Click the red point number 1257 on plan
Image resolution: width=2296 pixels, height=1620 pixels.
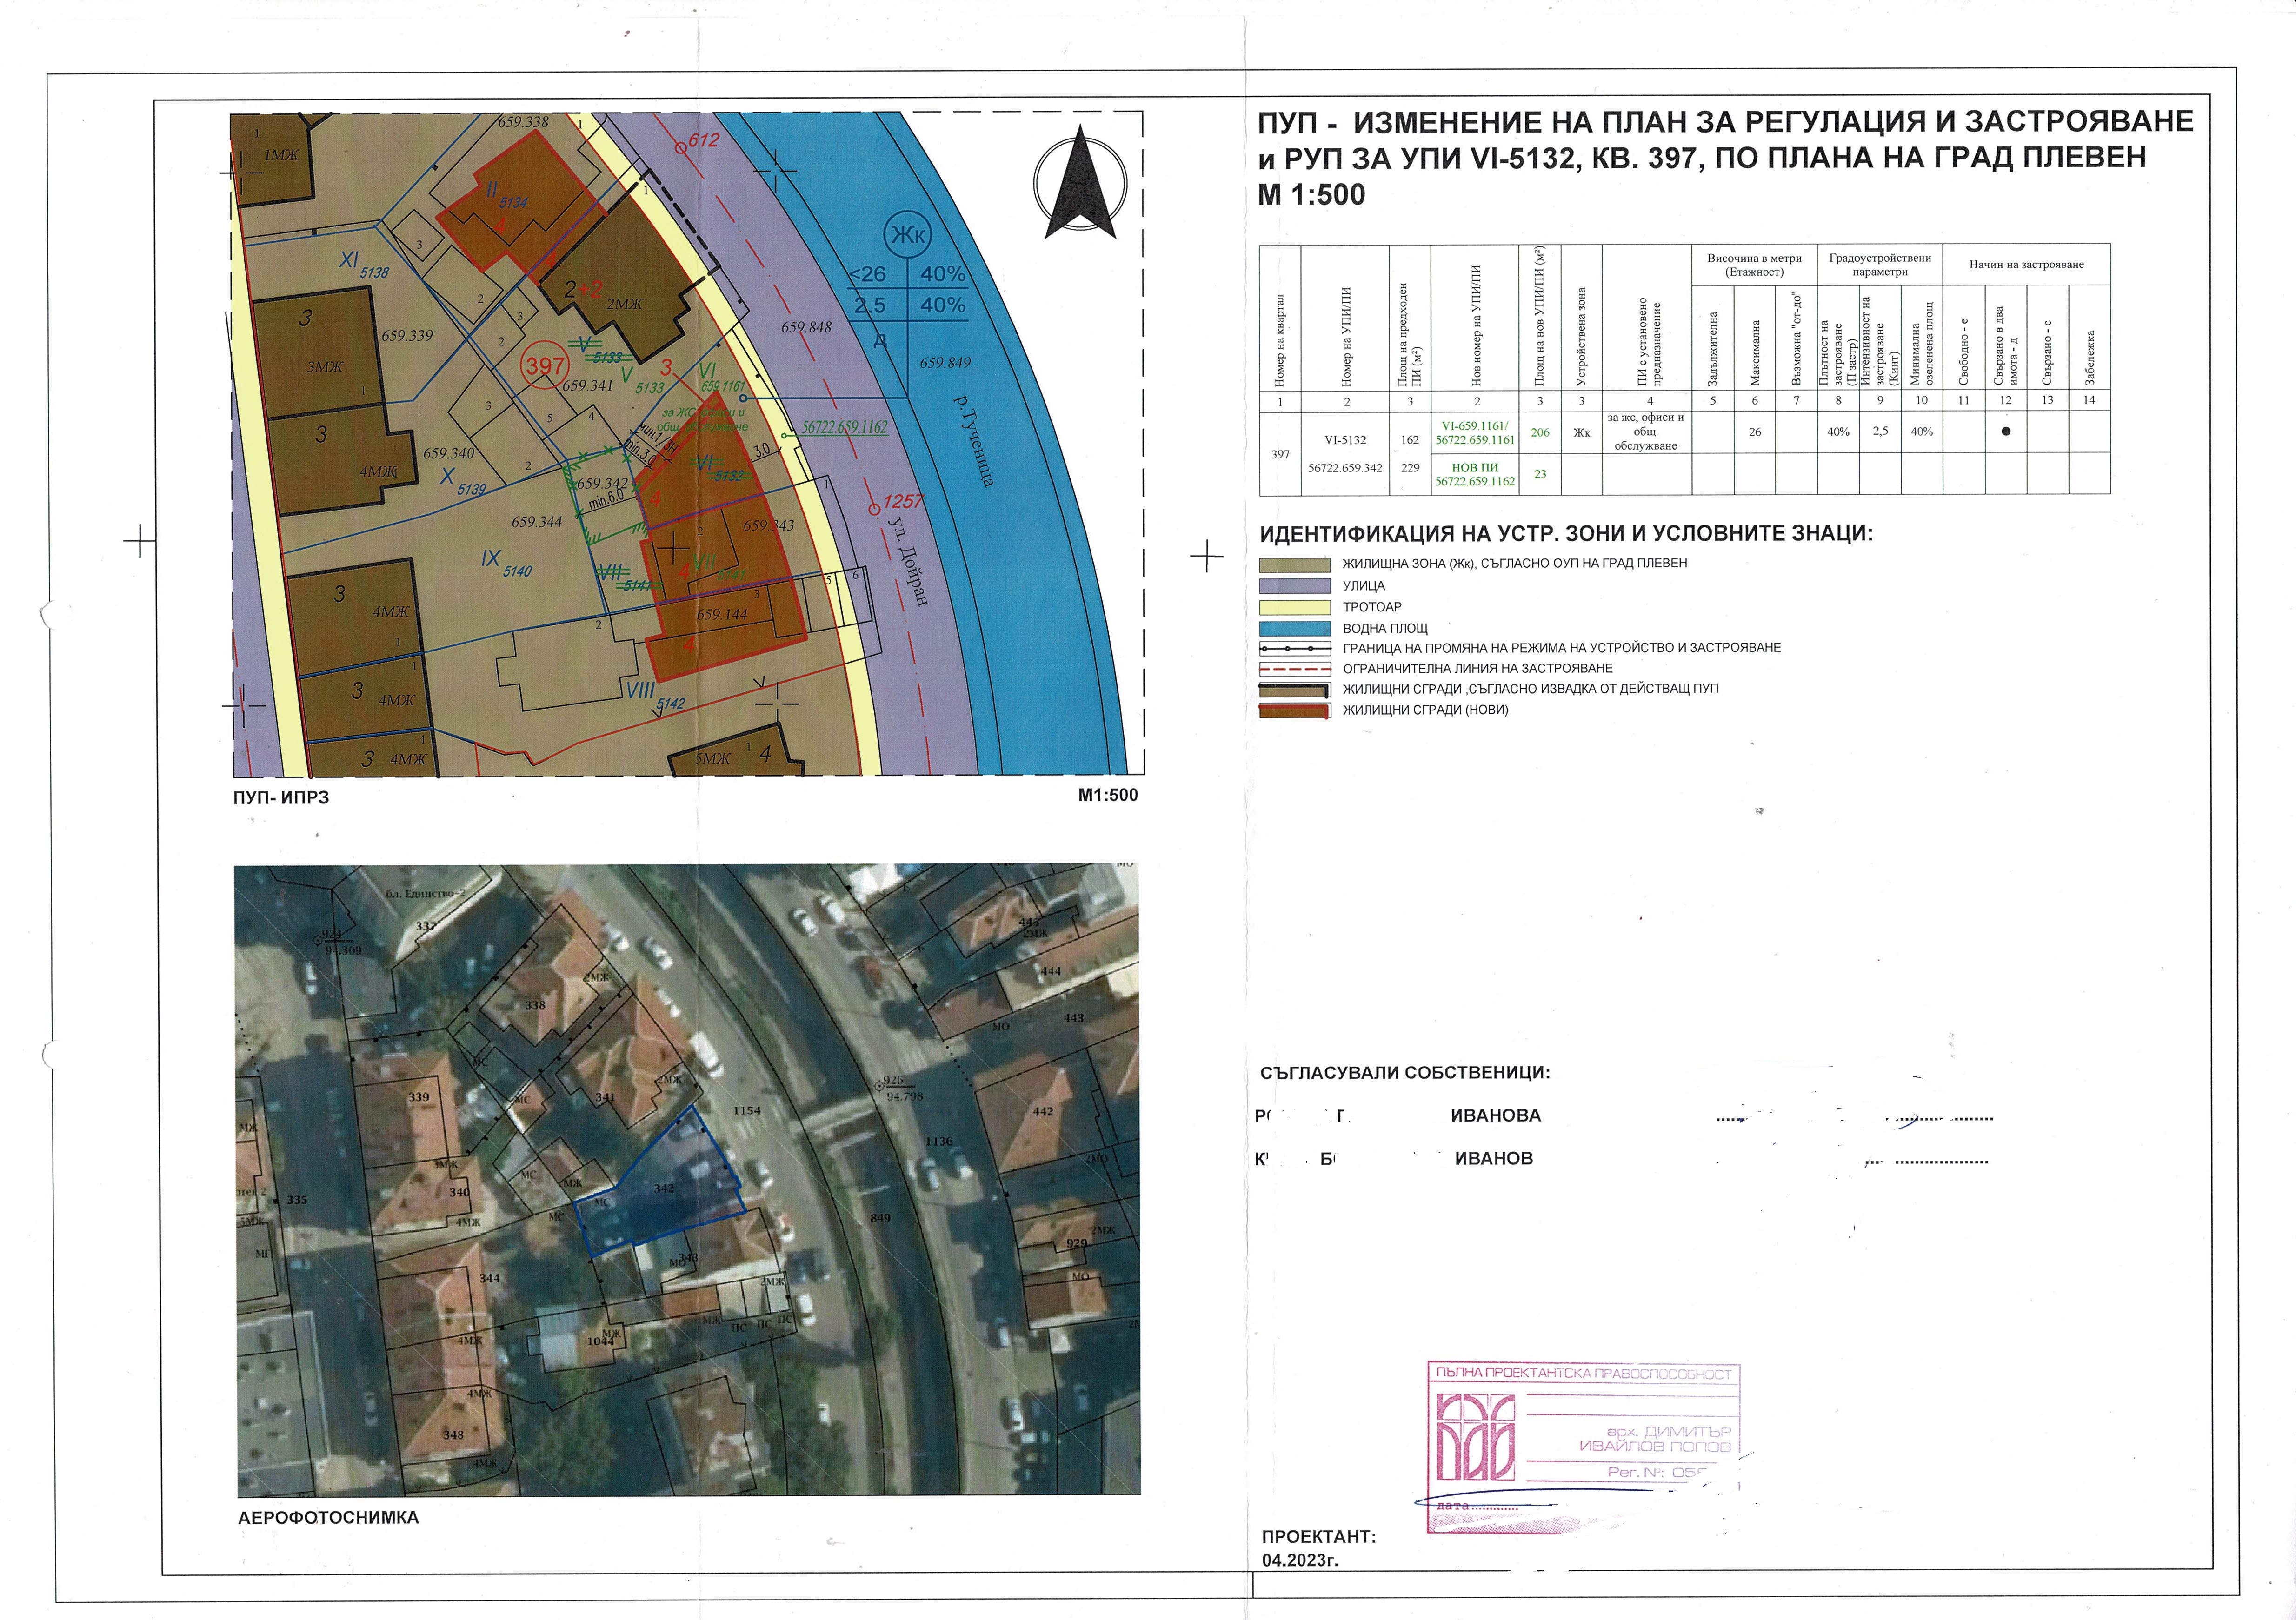[x=903, y=502]
